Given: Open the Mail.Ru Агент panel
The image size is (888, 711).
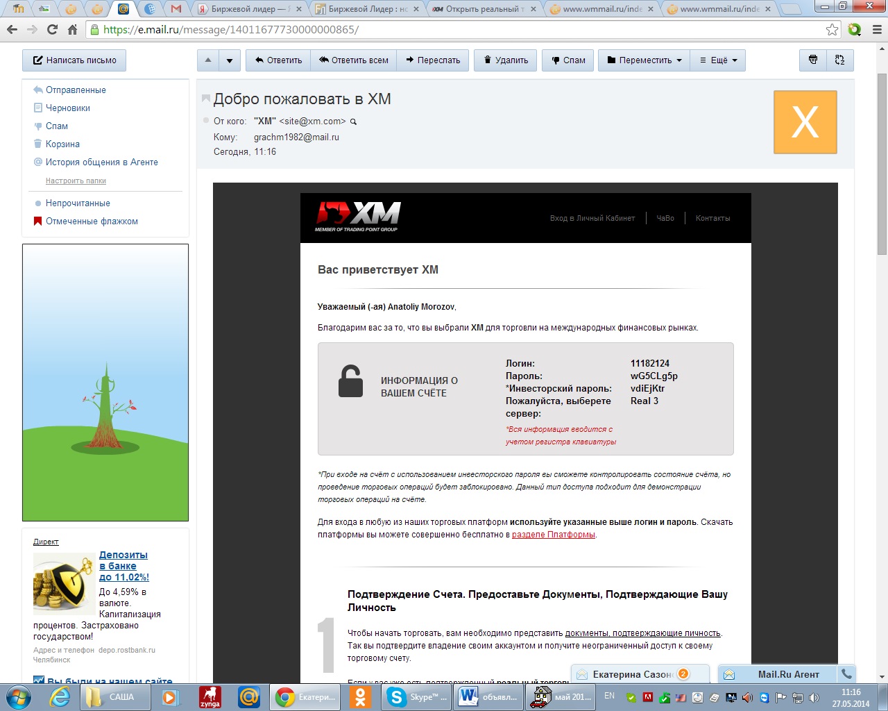Looking at the screenshot, I should coord(778,674).
